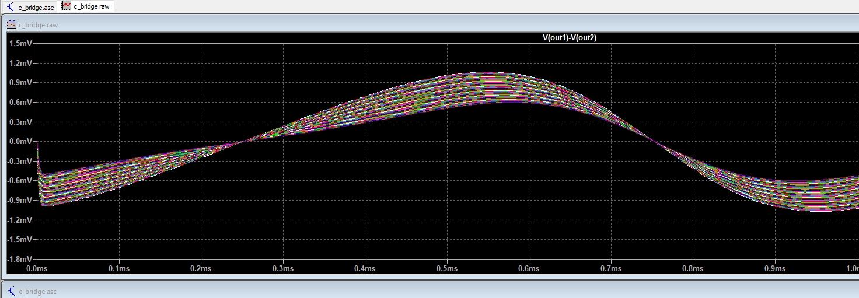Click the 0.8ms time axis label

[693, 269]
